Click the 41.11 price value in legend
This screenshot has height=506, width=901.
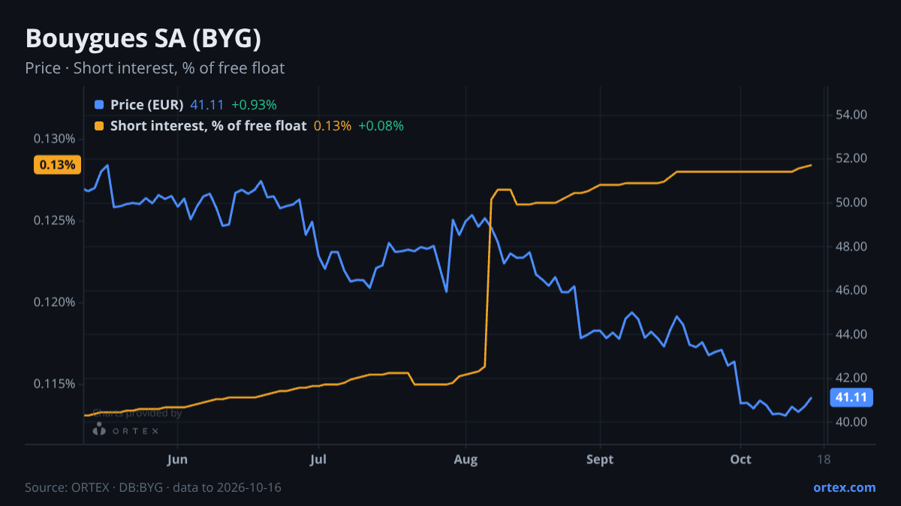207,105
